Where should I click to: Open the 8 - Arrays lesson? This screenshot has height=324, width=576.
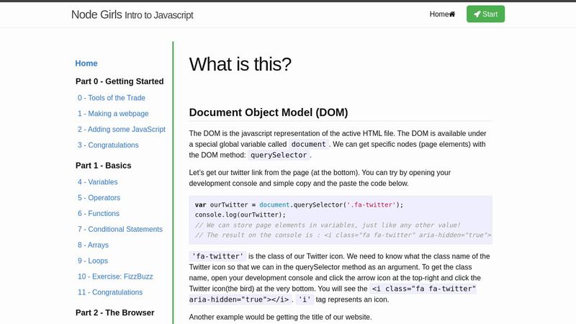(x=94, y=246)
